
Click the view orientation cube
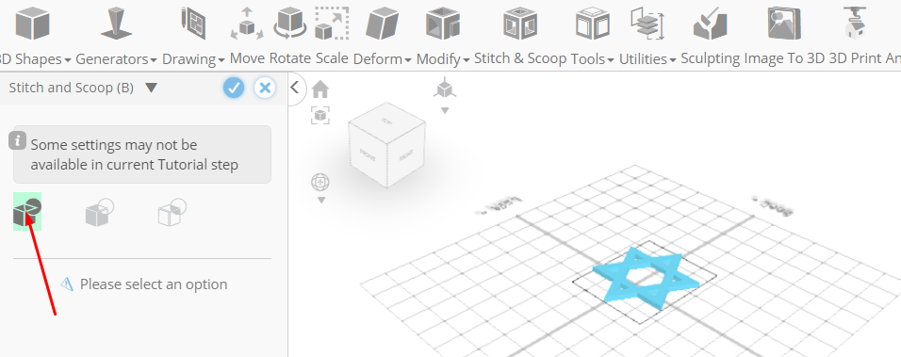pyautogui.click(x=386, y=145)
